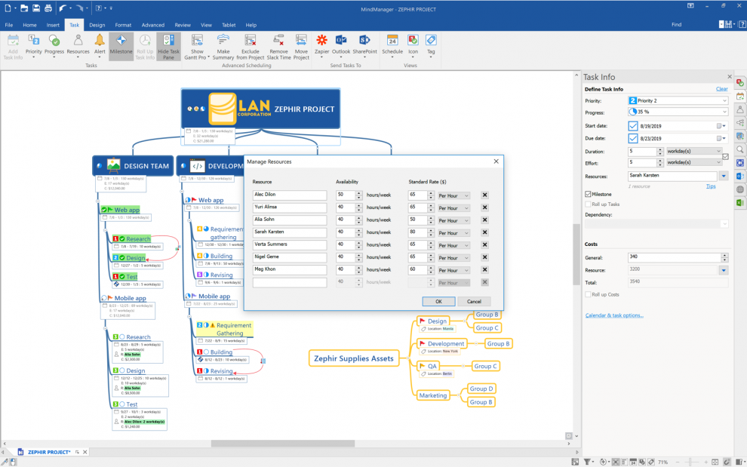The image size is (747, 467).
Task: Select the Milestone tool in the Task ribbon
Action: pyautogui.click(x=121, y=44)
